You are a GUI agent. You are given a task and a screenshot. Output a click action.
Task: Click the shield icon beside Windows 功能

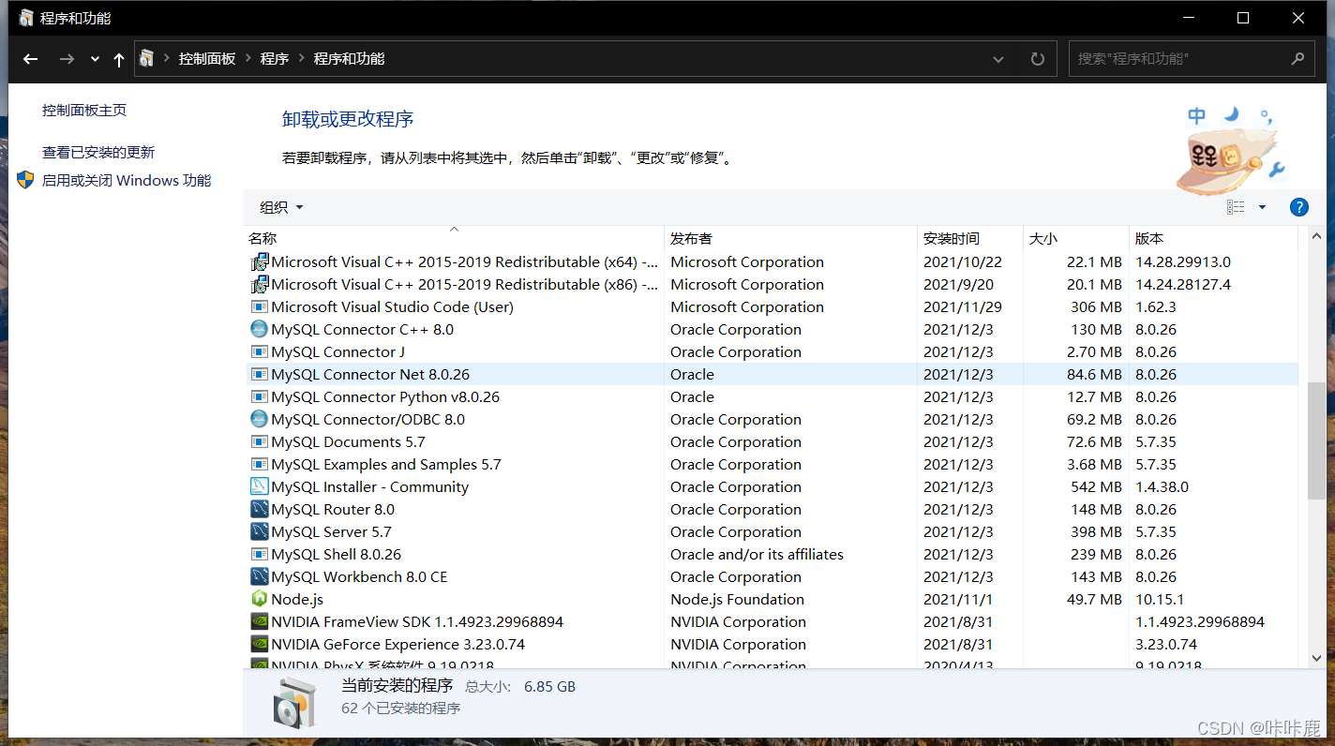tap(25, 180)
